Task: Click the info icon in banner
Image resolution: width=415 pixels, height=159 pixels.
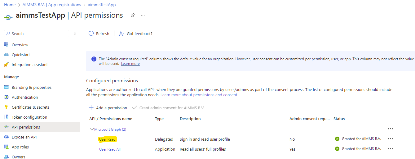Action: [94, 59]
